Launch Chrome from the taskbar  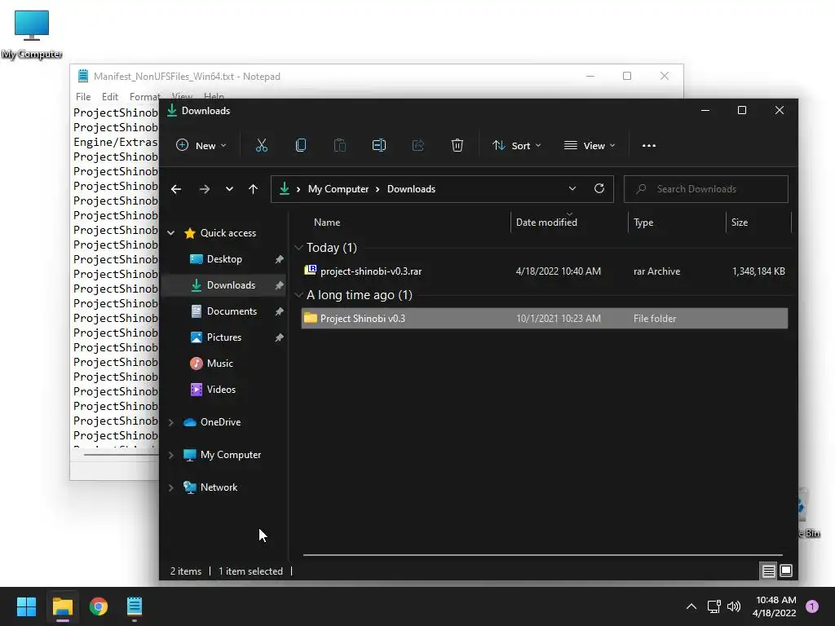click(99, 606)
